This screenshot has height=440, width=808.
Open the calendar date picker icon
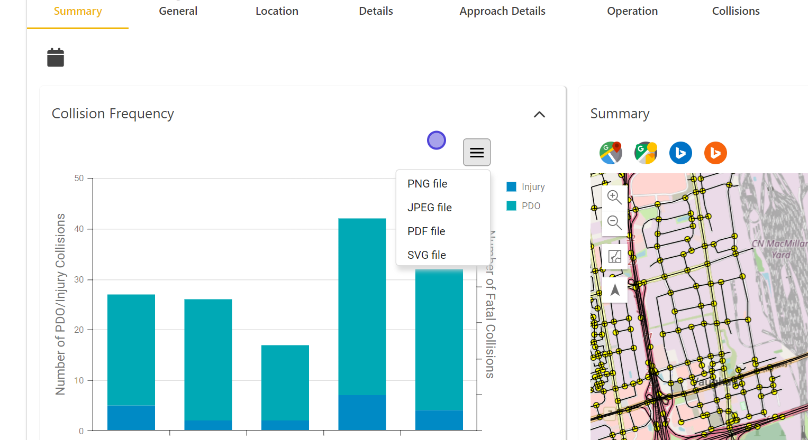pyautogui.click(x=56, y=58)
